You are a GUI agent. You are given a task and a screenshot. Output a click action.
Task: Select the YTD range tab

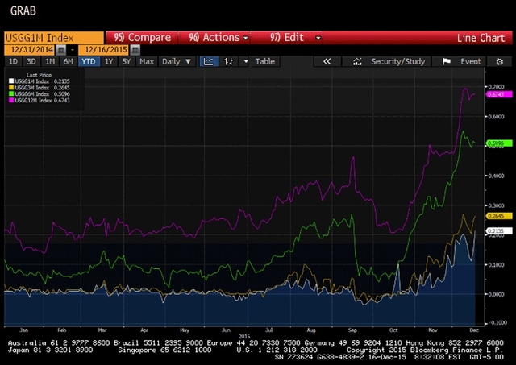pos(89,61)
